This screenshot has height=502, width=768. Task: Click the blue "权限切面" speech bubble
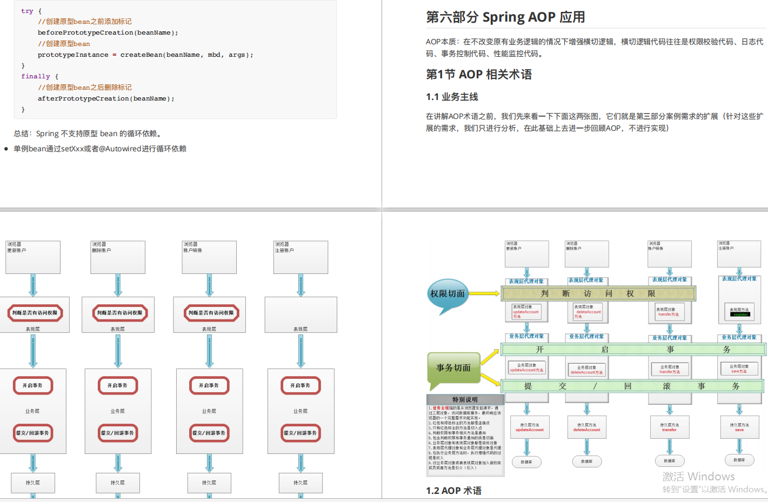[448, 294]
